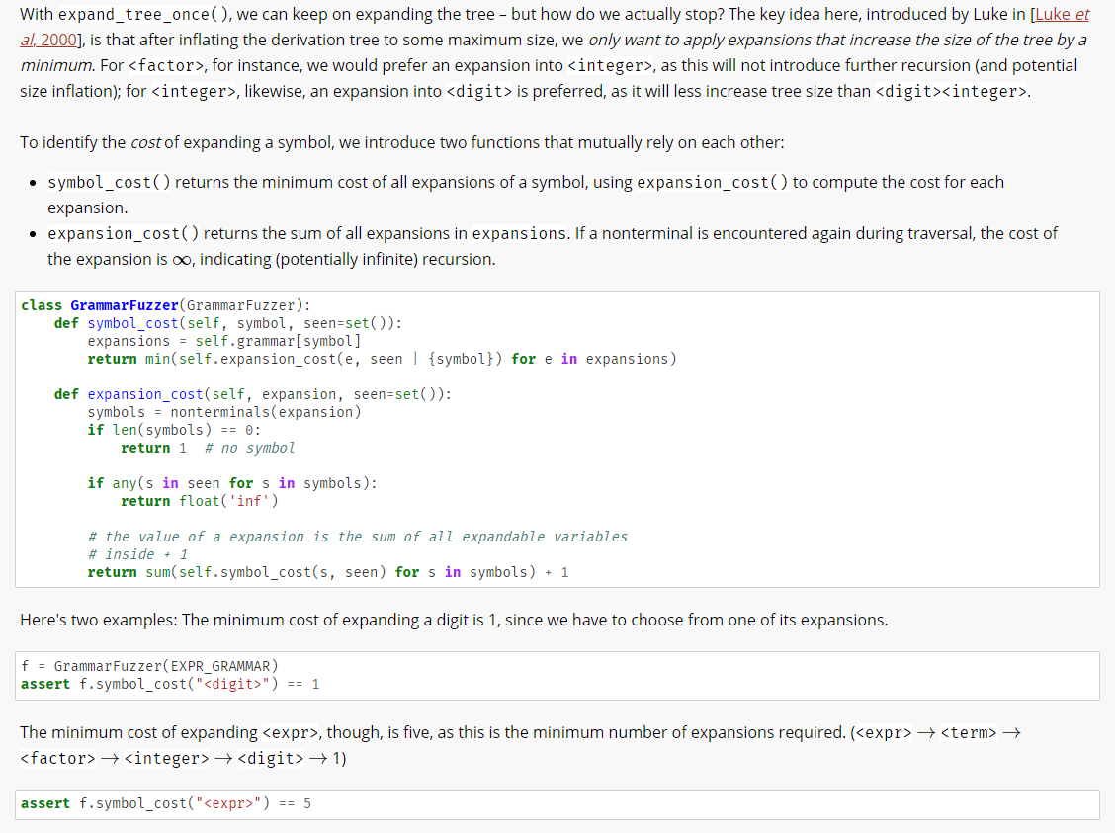Click the symbol_cost function definition
Image resolution: width=1115 pixels, height=833 pixels.
click(x=132, y=322)
